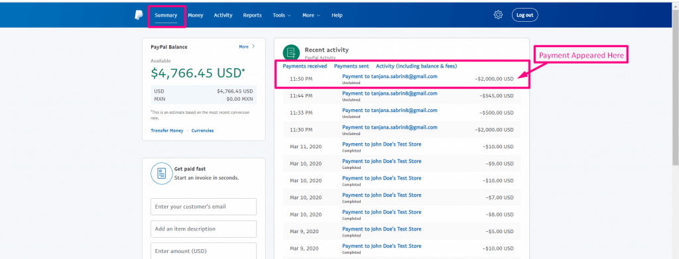The image size is (679, 259).
Task: Click the USD $4,766.45 currency row
Action: (204, 91)
